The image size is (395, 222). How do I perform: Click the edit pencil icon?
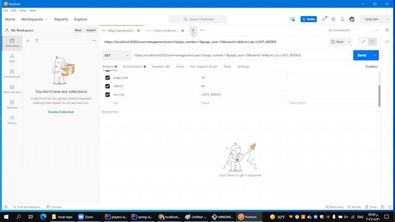(x=364, y=42)
